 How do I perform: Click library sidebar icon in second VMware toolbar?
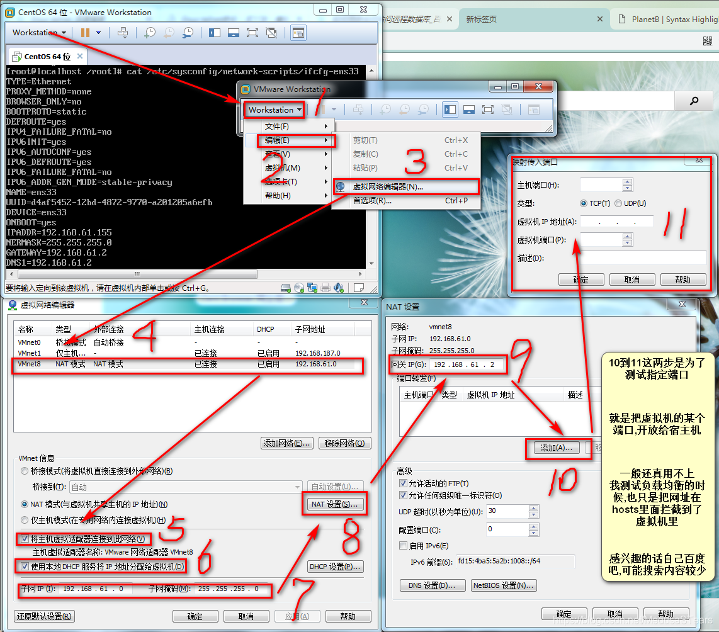(450, 110)
